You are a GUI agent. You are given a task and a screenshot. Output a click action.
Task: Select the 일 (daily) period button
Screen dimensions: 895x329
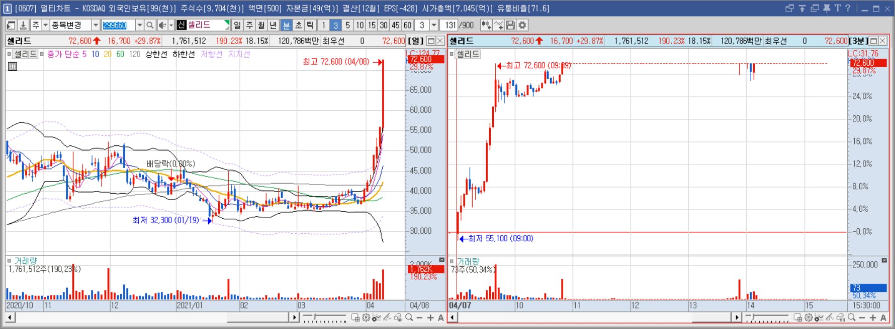point(237,25)
